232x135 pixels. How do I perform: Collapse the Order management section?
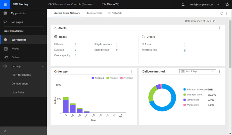pos(43,31)
